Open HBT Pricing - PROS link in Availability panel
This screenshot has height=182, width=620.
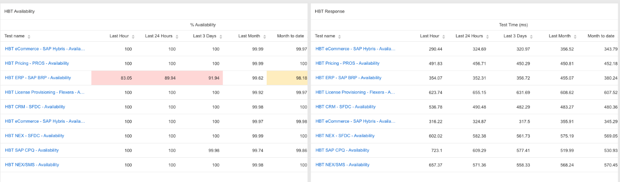click(x=37, y=63)
